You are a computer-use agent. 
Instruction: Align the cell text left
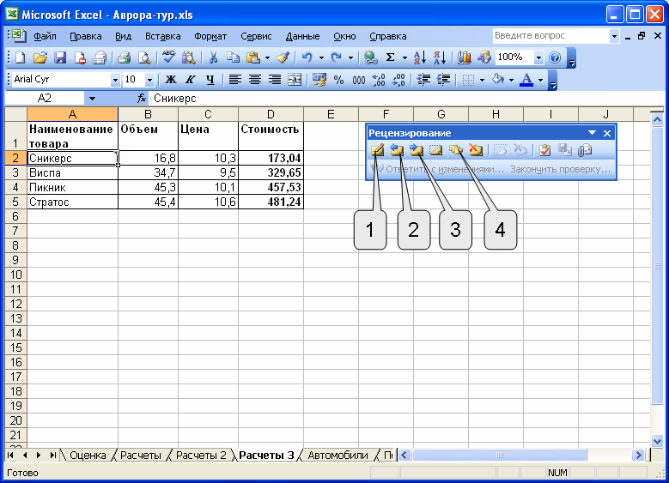coord(235,80)
